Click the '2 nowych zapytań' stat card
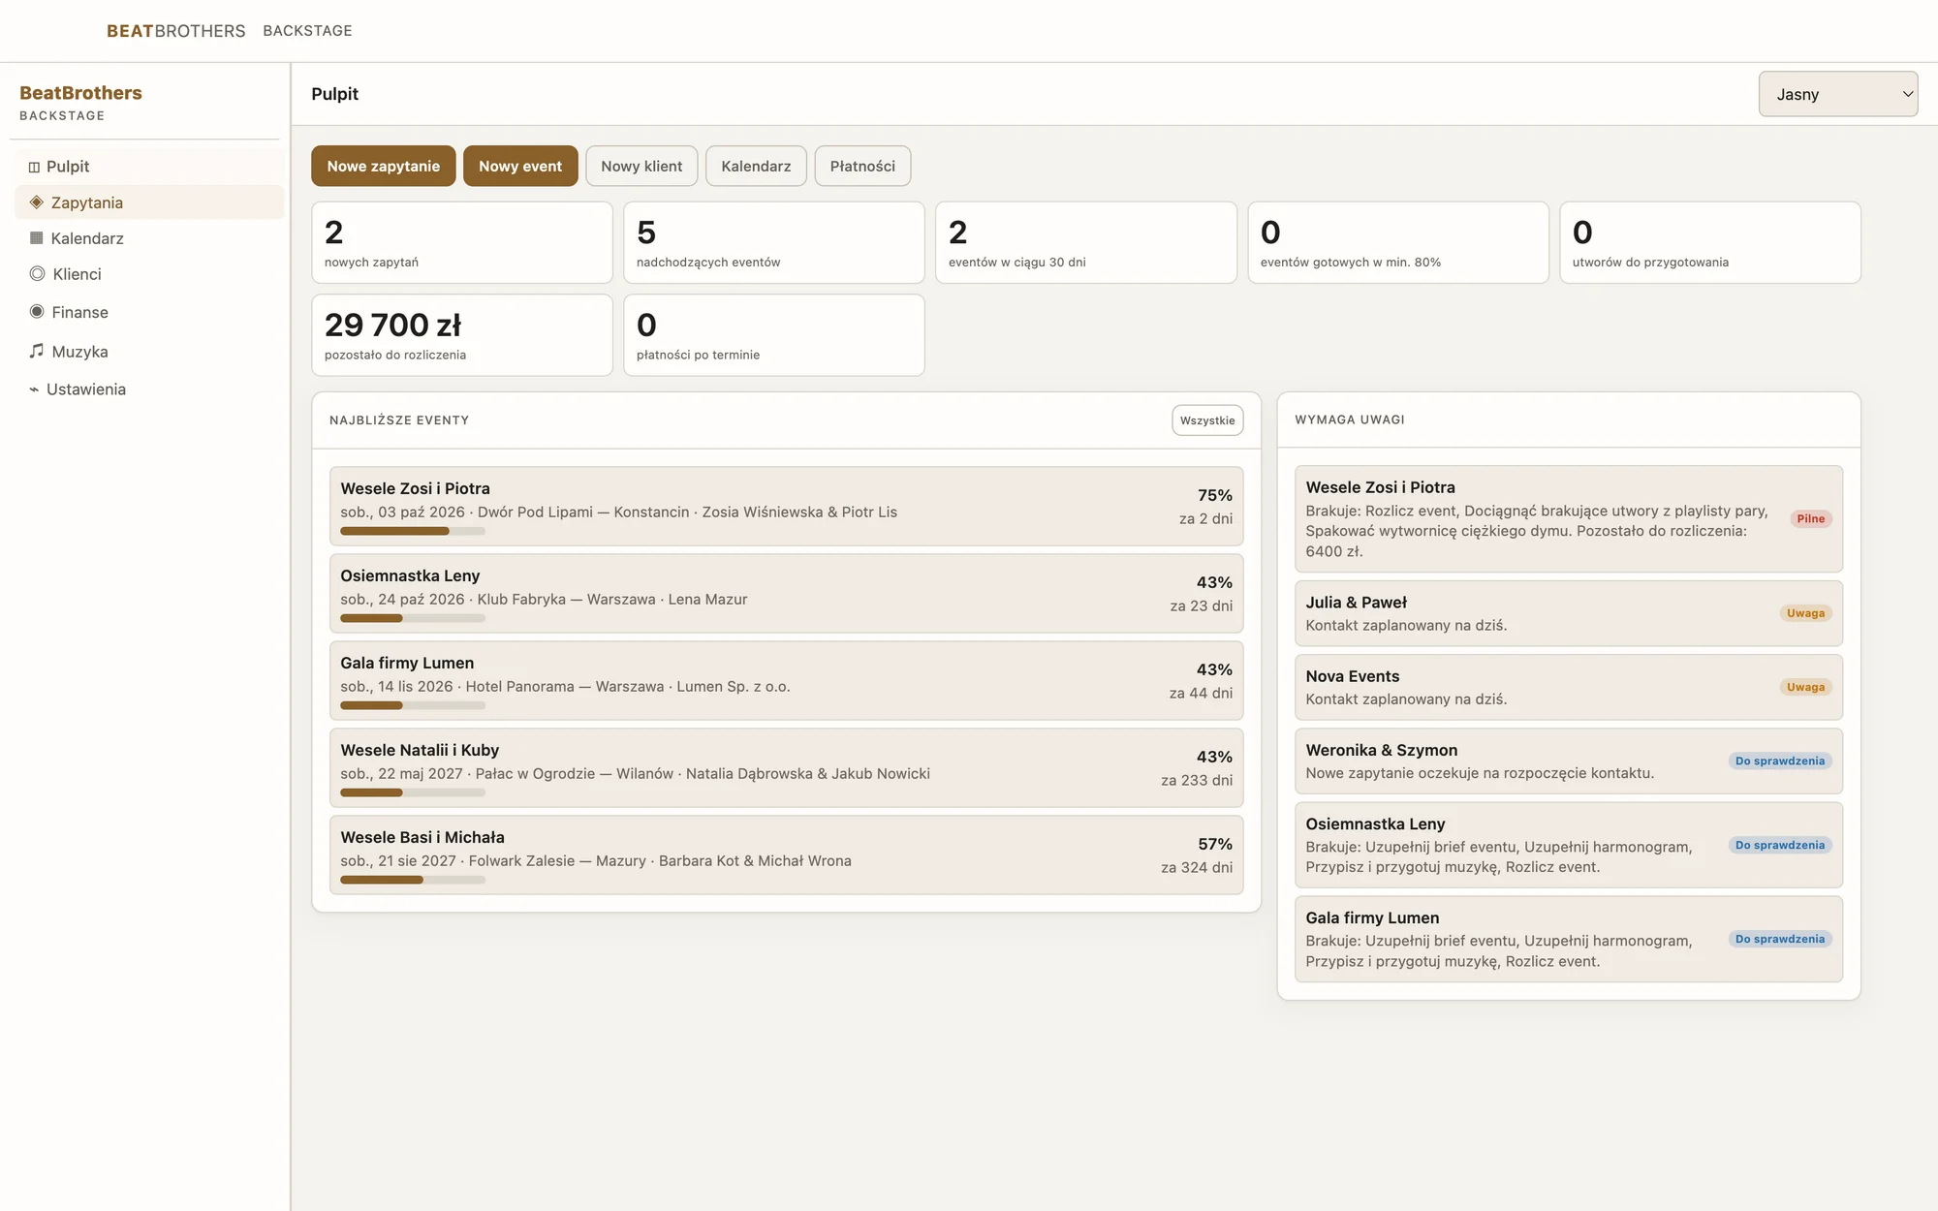 462,242
